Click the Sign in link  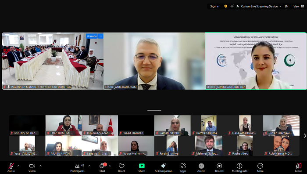click(215, 6)
